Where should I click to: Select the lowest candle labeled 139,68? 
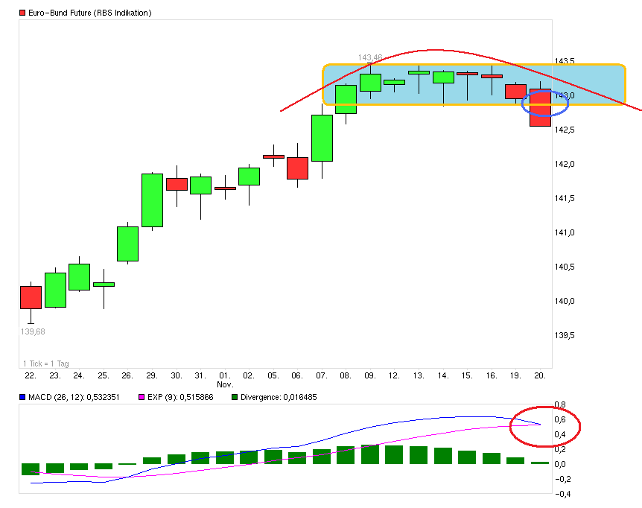[x=31, y=296]
